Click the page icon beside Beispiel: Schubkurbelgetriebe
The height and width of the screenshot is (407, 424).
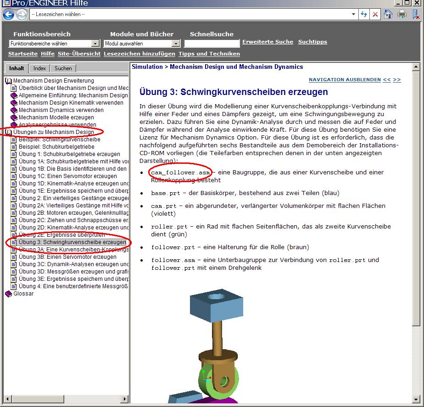tap(13, 146)
